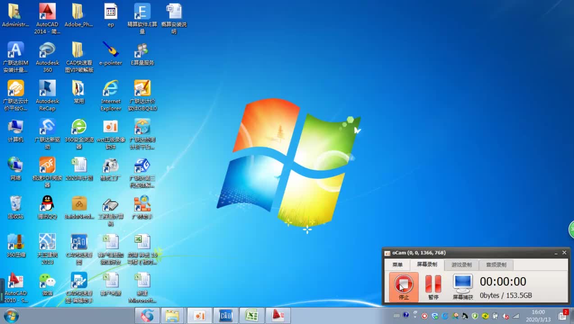Open 微信 (WeChat) desktop shortcut
The width and height of the screenshot is (574, 324).
47,284
